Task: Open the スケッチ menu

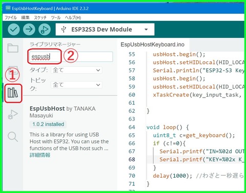Action: pos(40,17)
